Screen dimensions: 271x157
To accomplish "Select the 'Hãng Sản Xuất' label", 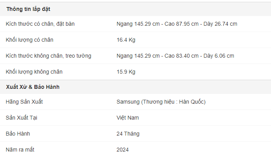I will click(x=24, y=102).
